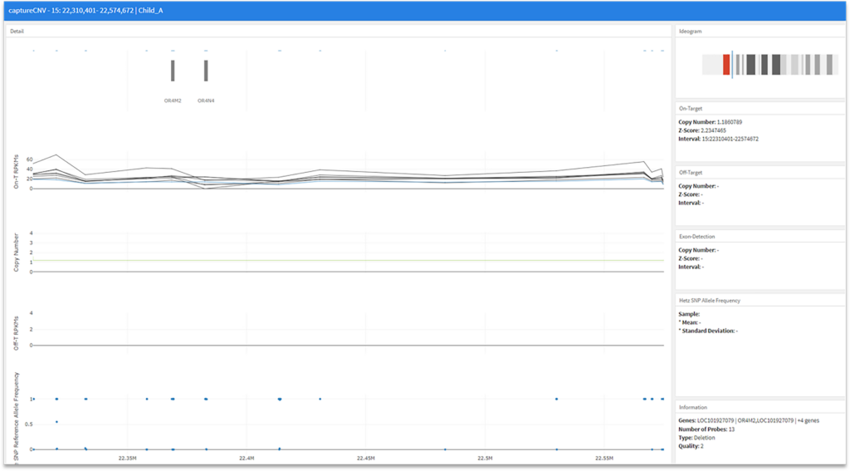850x471 pixels.
Task: Click the OR4N4 gene marker bar
Action: (206, 71)
